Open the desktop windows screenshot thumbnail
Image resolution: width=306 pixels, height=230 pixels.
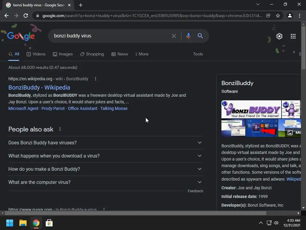pyautogui.click(x=233, y=128)
